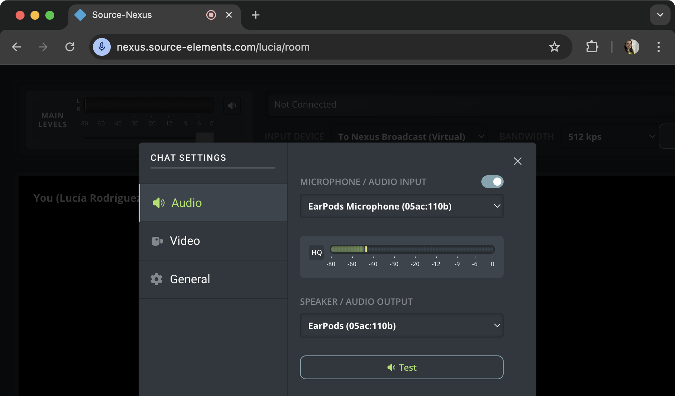Open the EarPods speaker output dropdown

[x=401, y=326]
